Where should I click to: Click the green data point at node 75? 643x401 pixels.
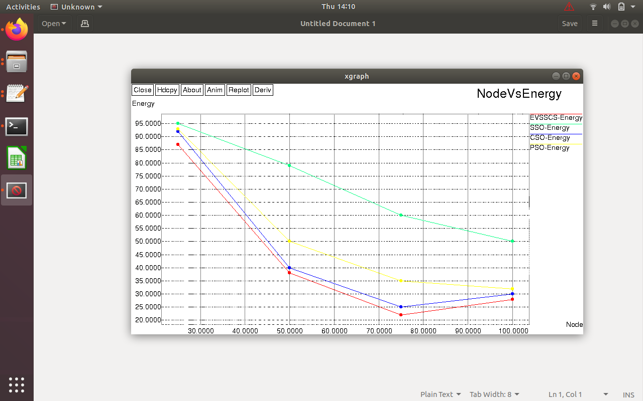pos(401,215)
